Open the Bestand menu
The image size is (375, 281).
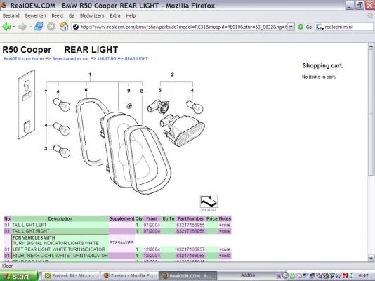pyautogui.click(x=11, y=15)
